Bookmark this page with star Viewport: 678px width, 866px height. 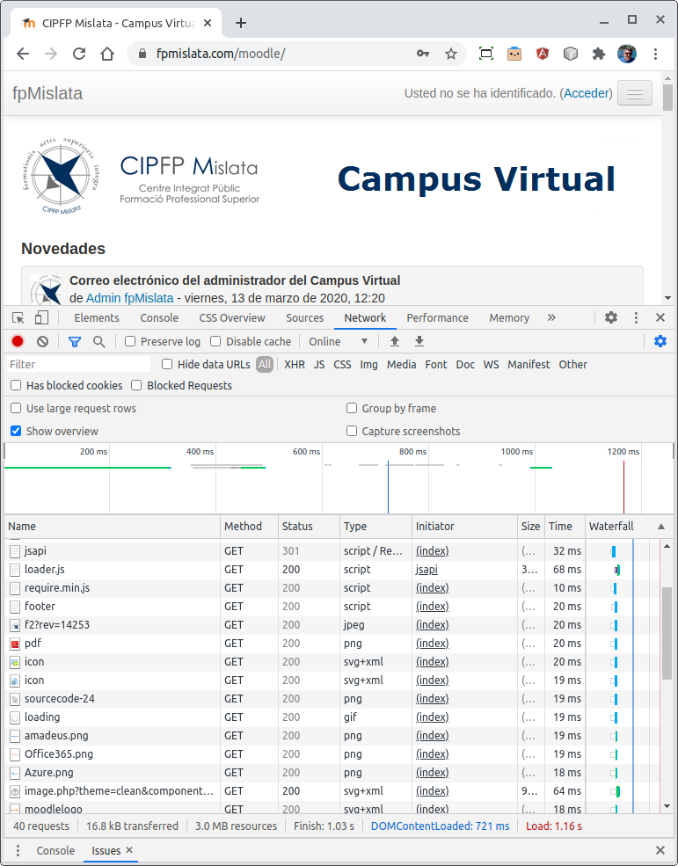point(451,54)
